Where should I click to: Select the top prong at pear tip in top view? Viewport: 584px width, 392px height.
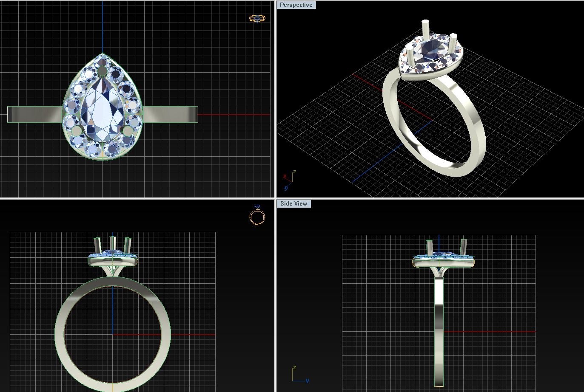[103, 72]
